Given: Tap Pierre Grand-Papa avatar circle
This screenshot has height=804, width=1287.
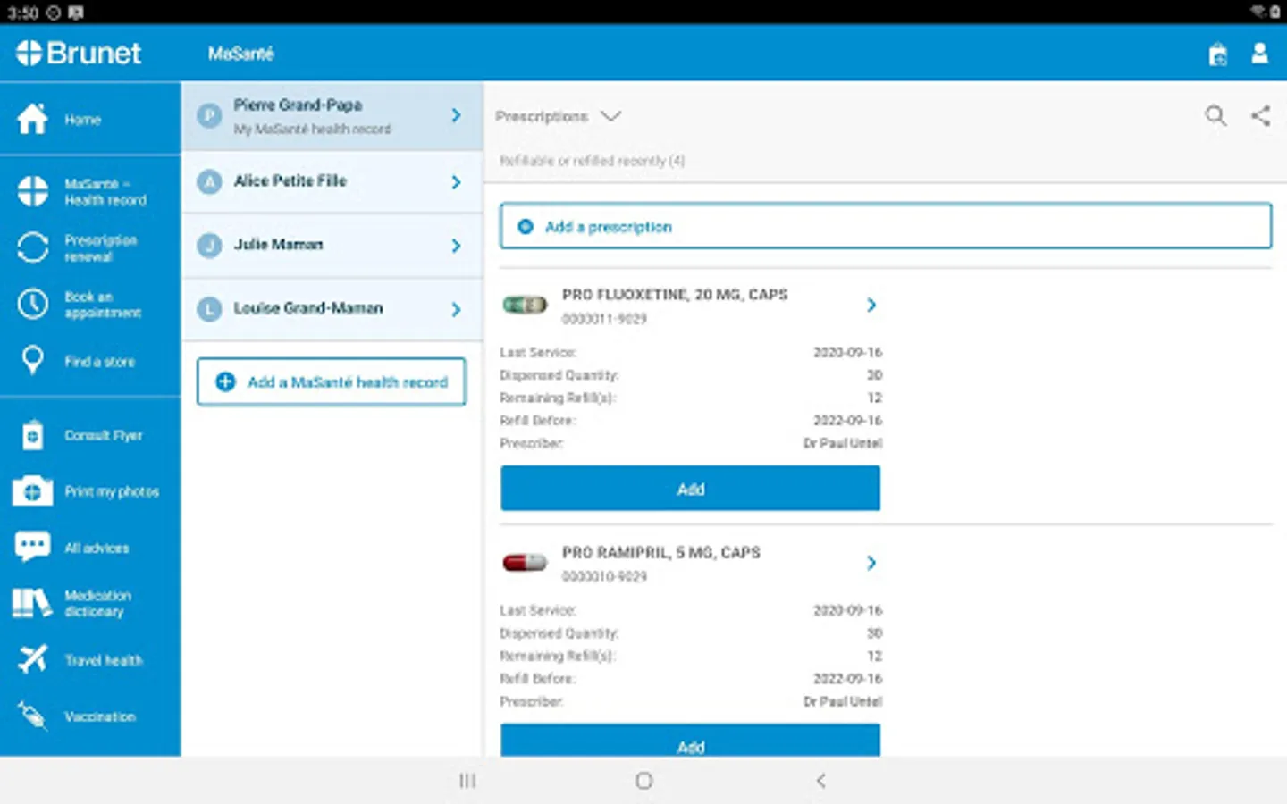Looking at the screenshot, I should [209, 116].
